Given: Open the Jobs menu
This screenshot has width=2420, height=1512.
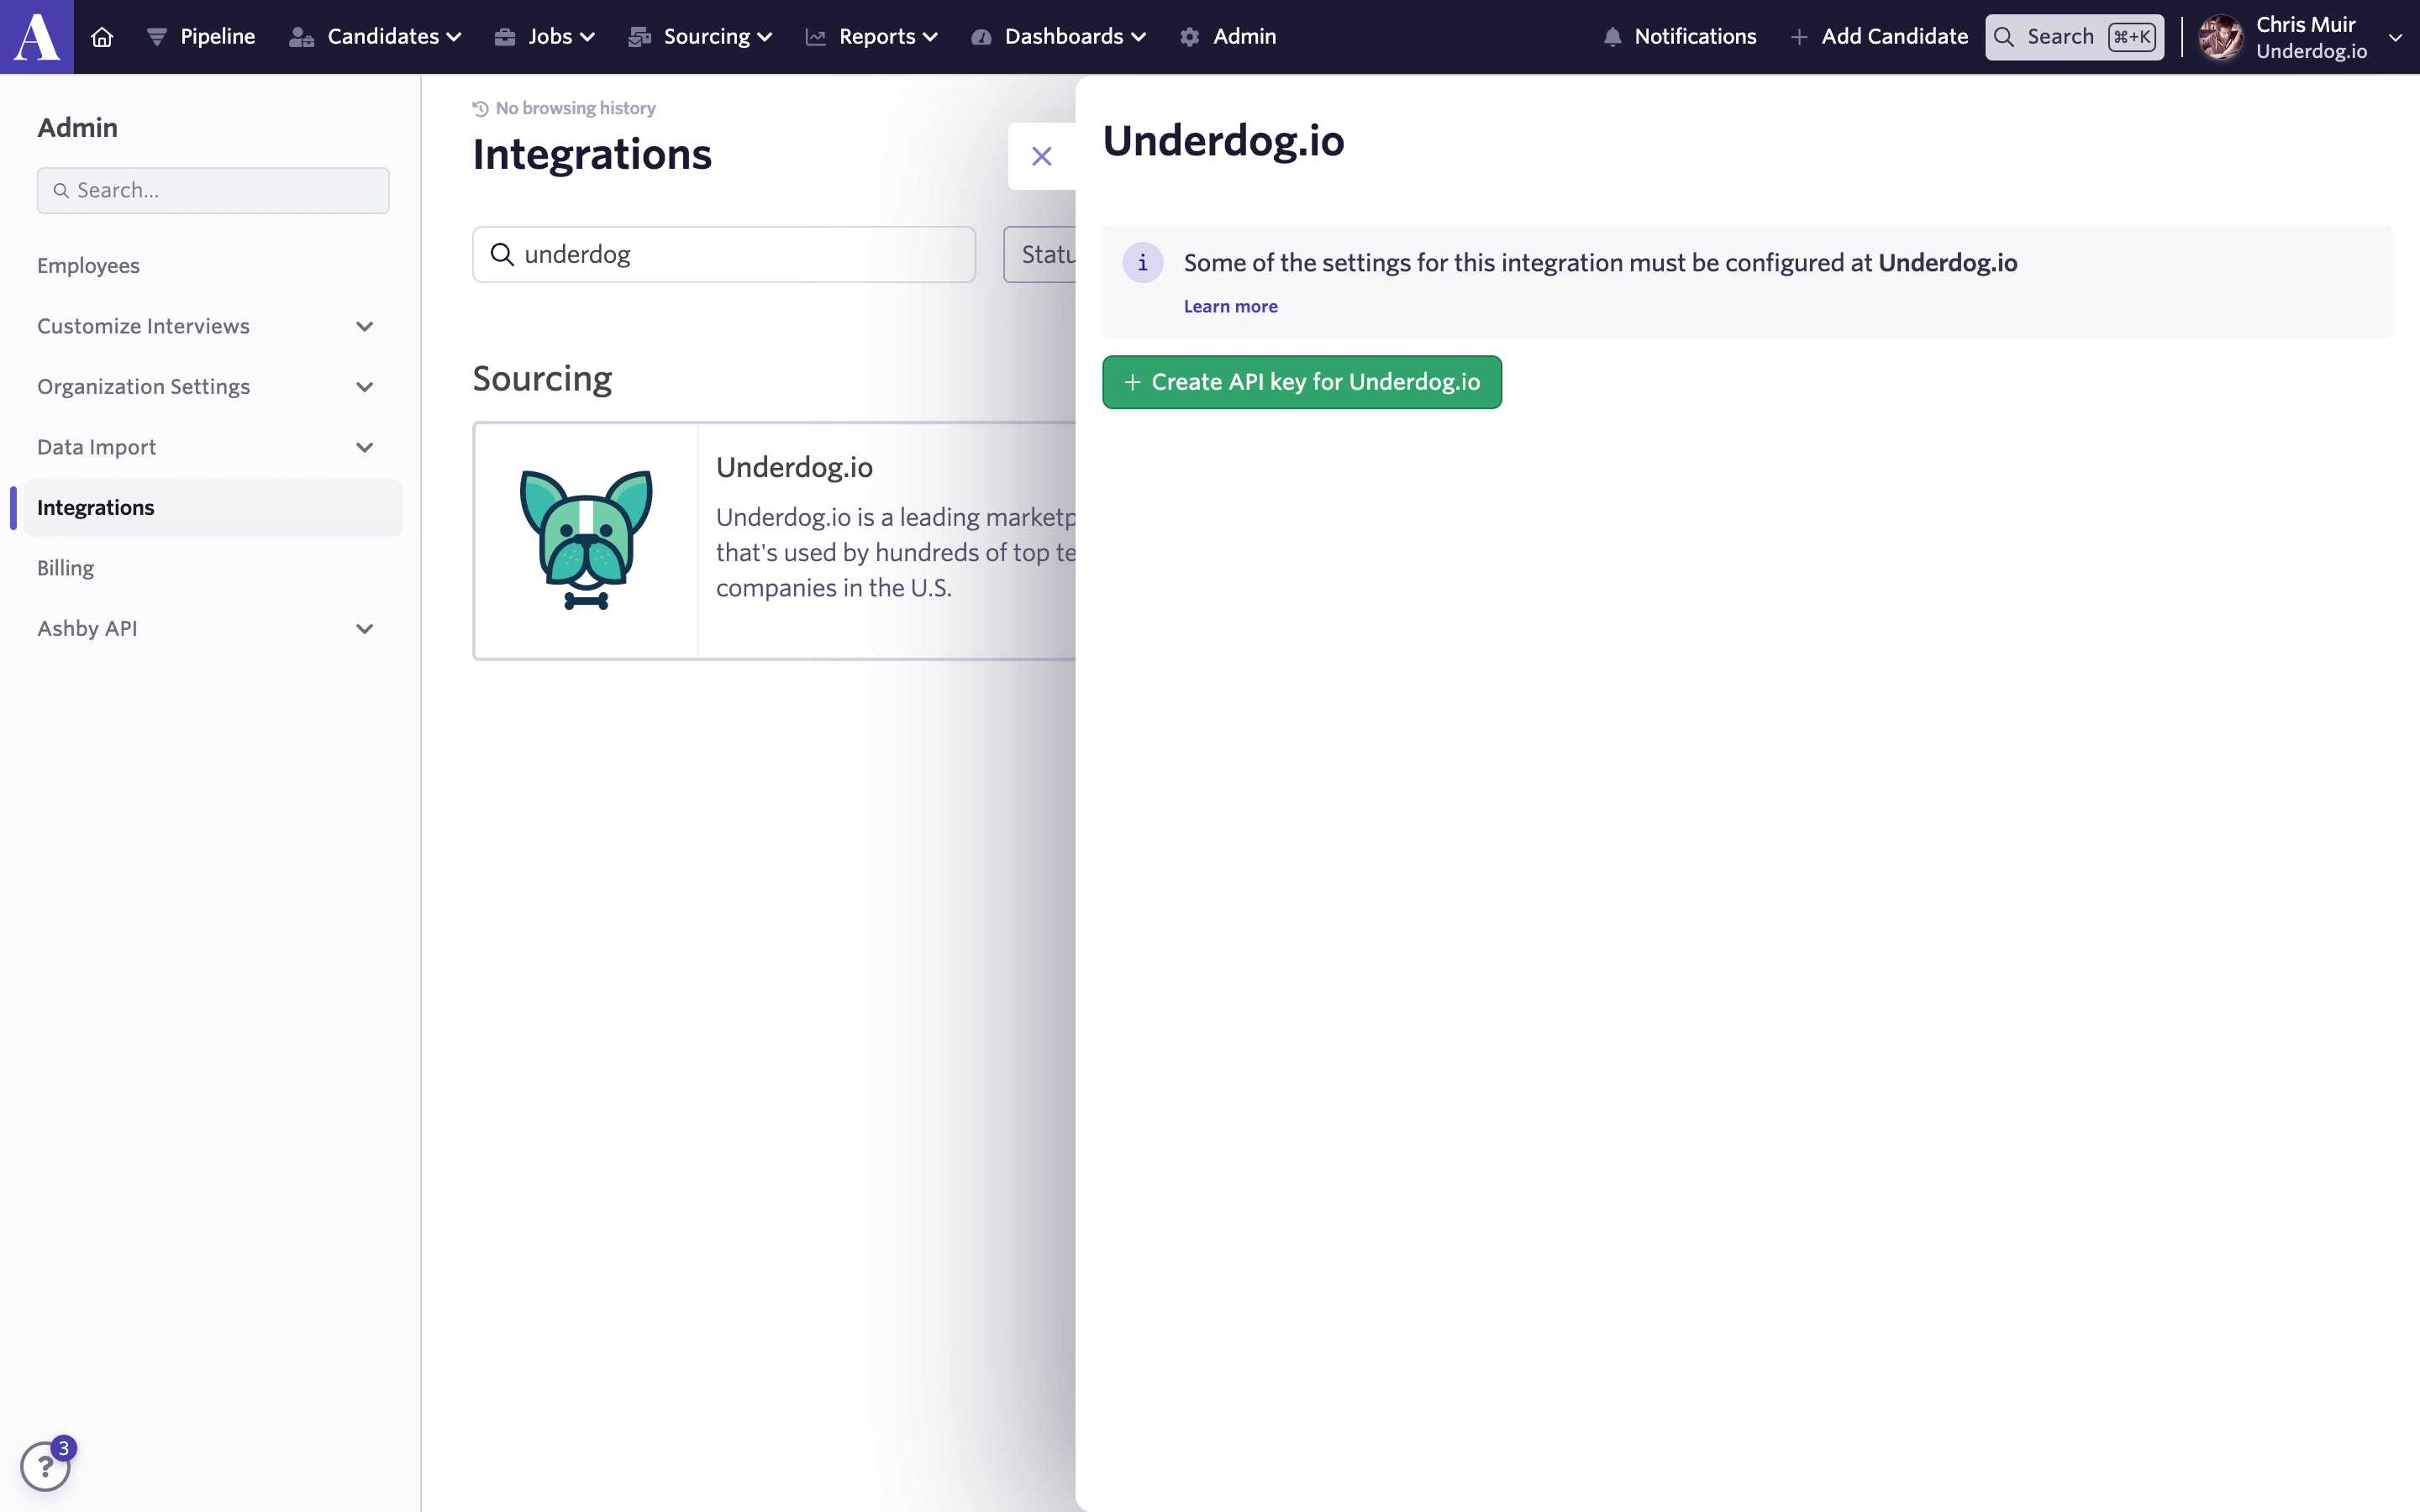Looking at the screenshot, I should 545,37.
